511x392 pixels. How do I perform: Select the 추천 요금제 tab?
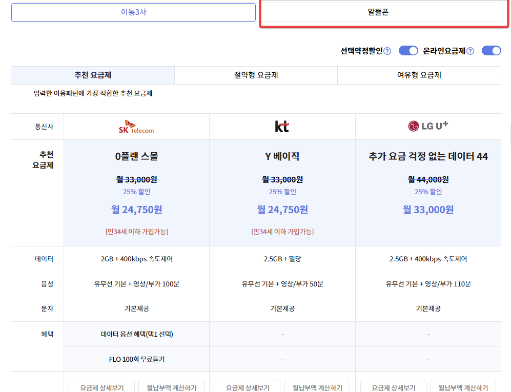(x=93, y=75)
